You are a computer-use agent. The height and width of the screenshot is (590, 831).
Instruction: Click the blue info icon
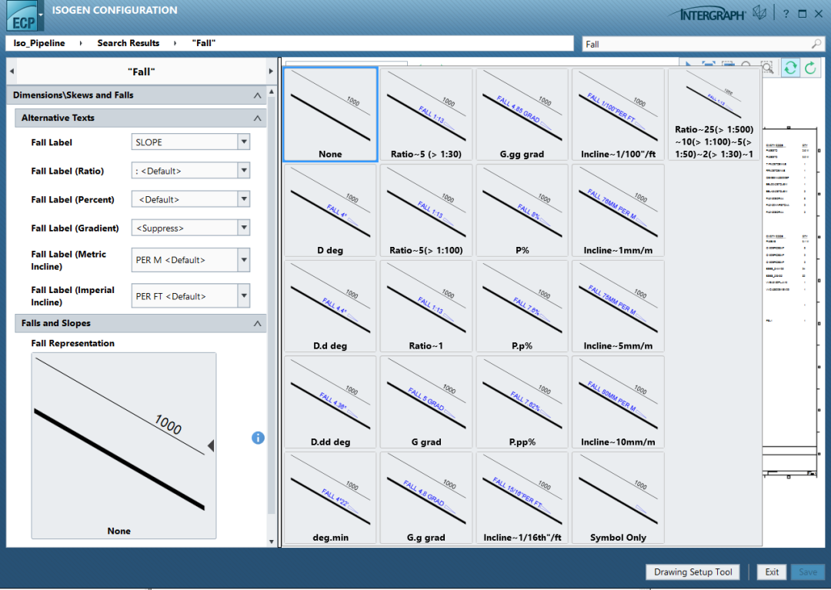coord(258,438)
